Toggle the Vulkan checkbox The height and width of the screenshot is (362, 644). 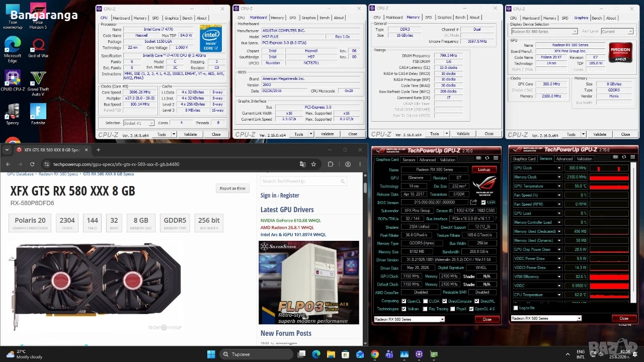[x=404, y=309]
